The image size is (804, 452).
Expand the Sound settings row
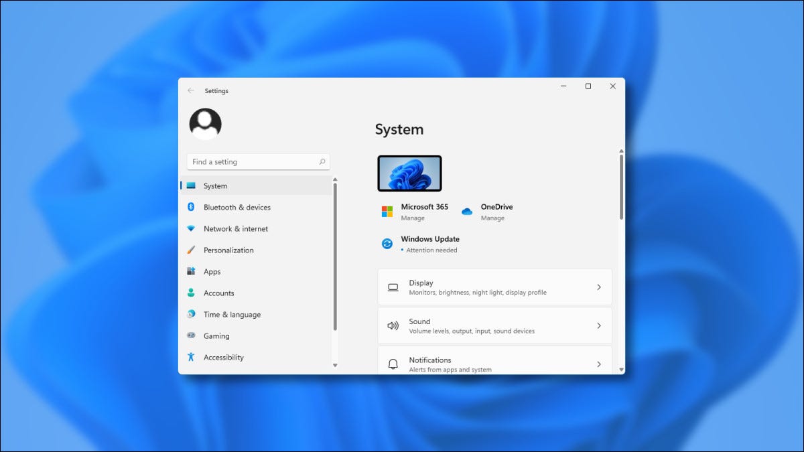(599, 325)
